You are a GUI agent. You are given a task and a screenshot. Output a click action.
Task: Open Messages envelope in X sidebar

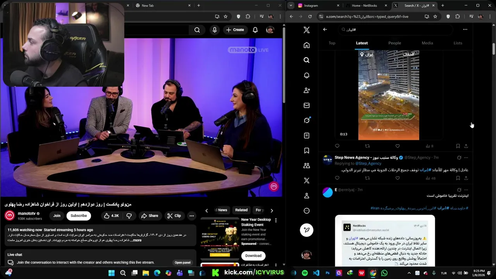307,105
